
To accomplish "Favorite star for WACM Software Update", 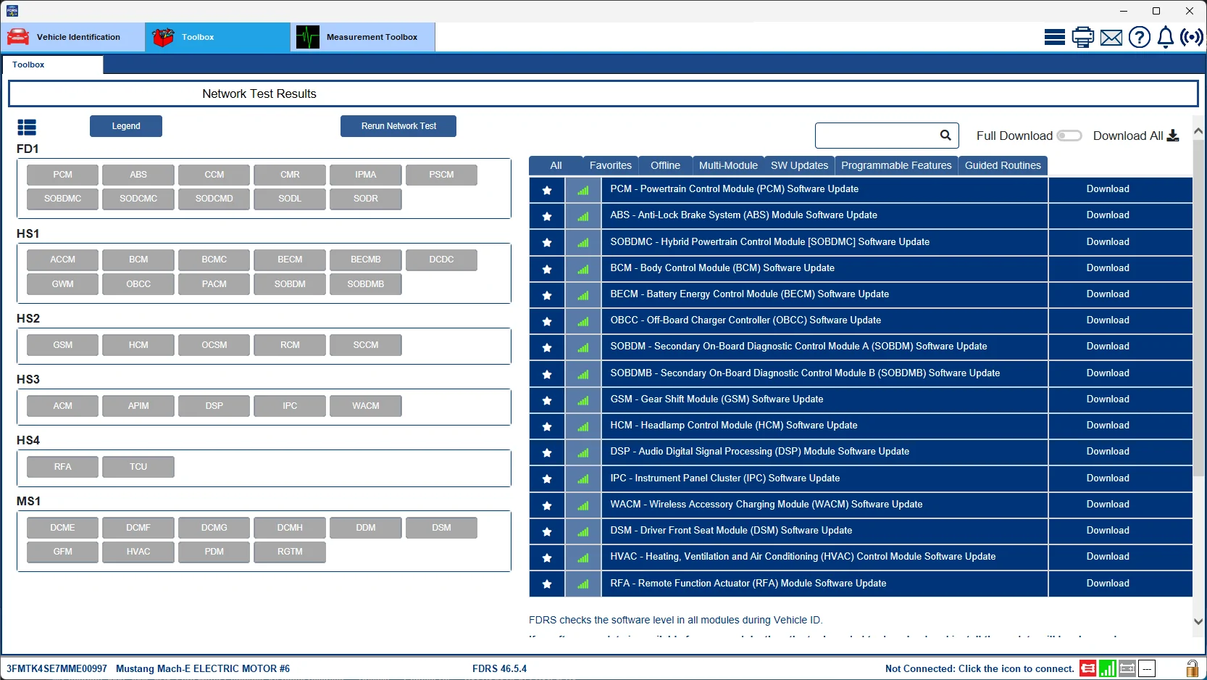I will pyautogui.click(x=547, y=505).
